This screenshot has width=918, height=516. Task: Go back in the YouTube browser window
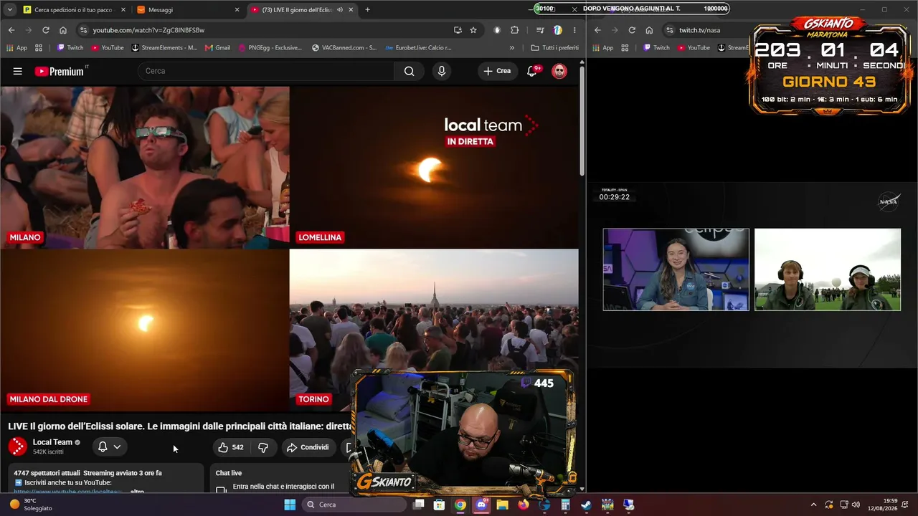(x=11, y=30)
